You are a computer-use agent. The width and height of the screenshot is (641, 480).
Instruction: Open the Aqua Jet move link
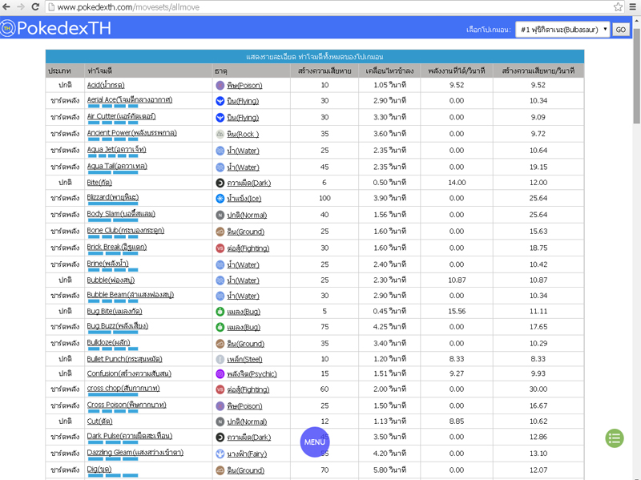tap(116, 150)
